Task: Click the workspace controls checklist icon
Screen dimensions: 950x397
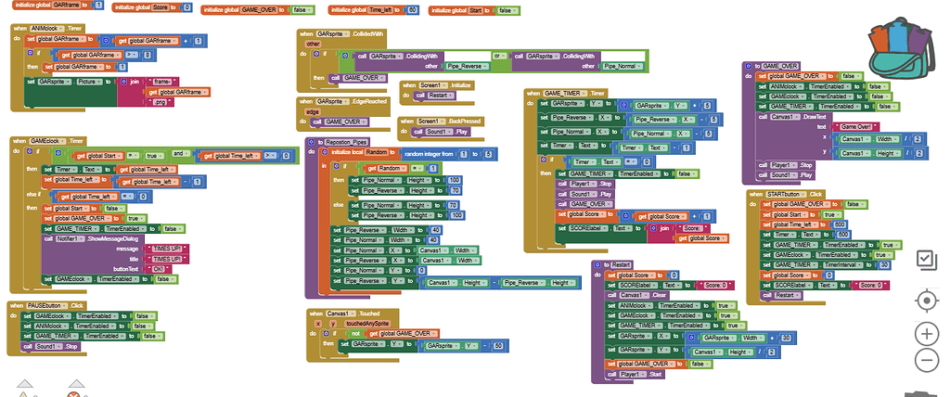Action: pos(925,261)
